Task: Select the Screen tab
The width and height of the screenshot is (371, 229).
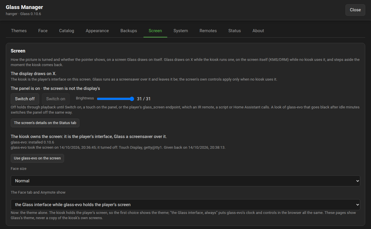Action: click(155, 31)
